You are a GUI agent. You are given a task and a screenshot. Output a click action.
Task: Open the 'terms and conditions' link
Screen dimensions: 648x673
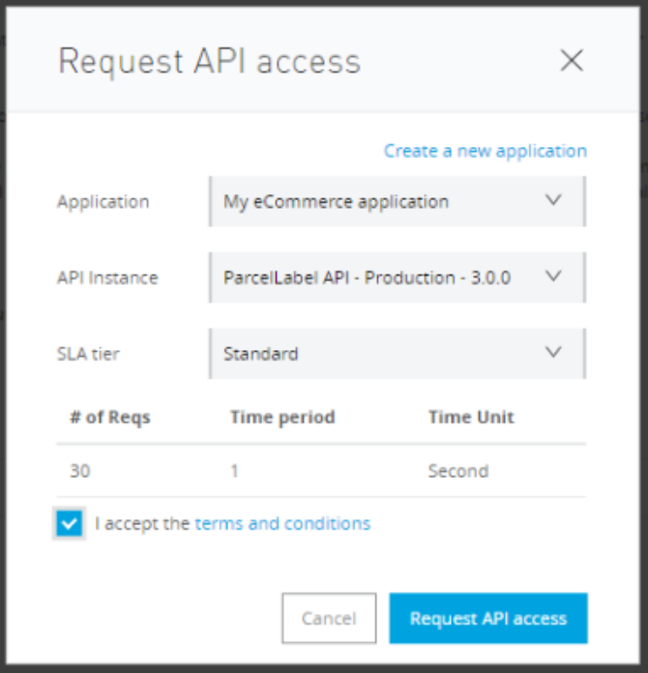282,523
